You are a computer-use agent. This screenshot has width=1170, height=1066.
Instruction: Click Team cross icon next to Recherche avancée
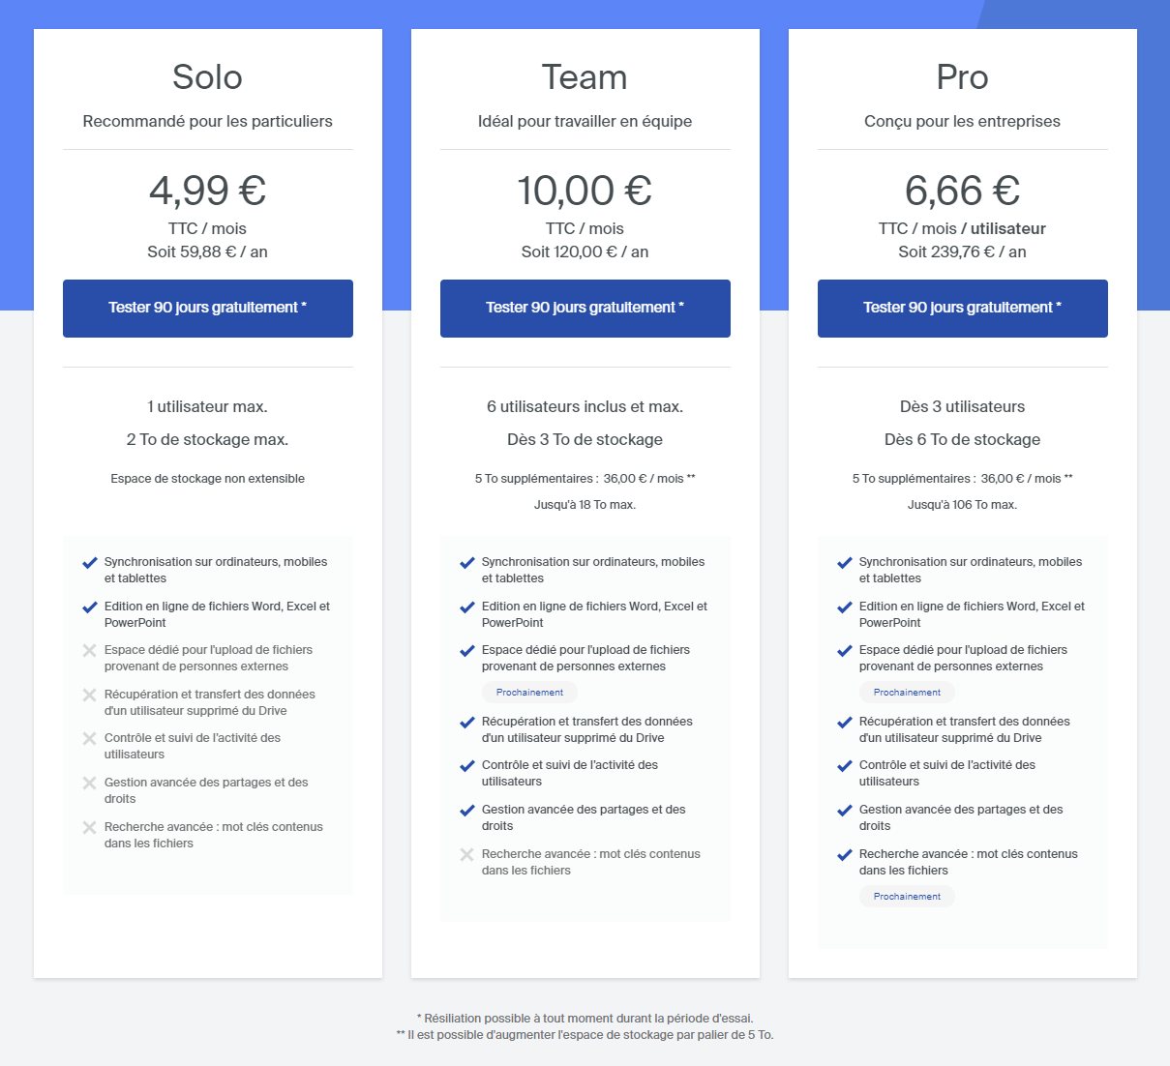[x=467, y=854]
